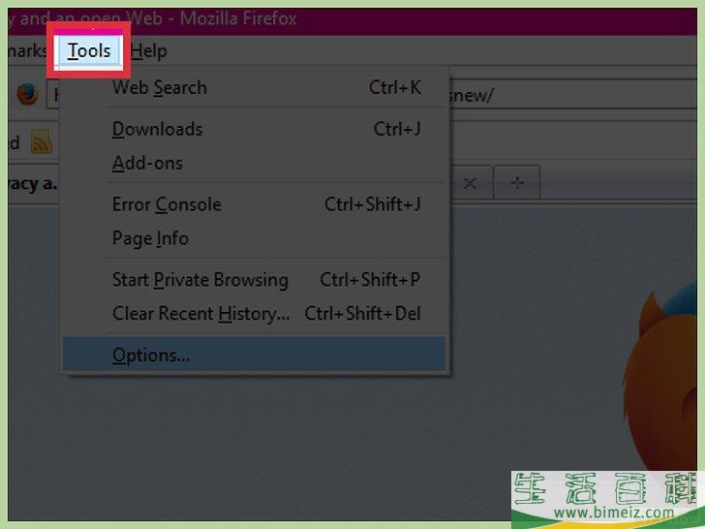This screenshot has width=705, height=529.
Task: Click the RSS feed bookmark icon
Action: (42, 141)
